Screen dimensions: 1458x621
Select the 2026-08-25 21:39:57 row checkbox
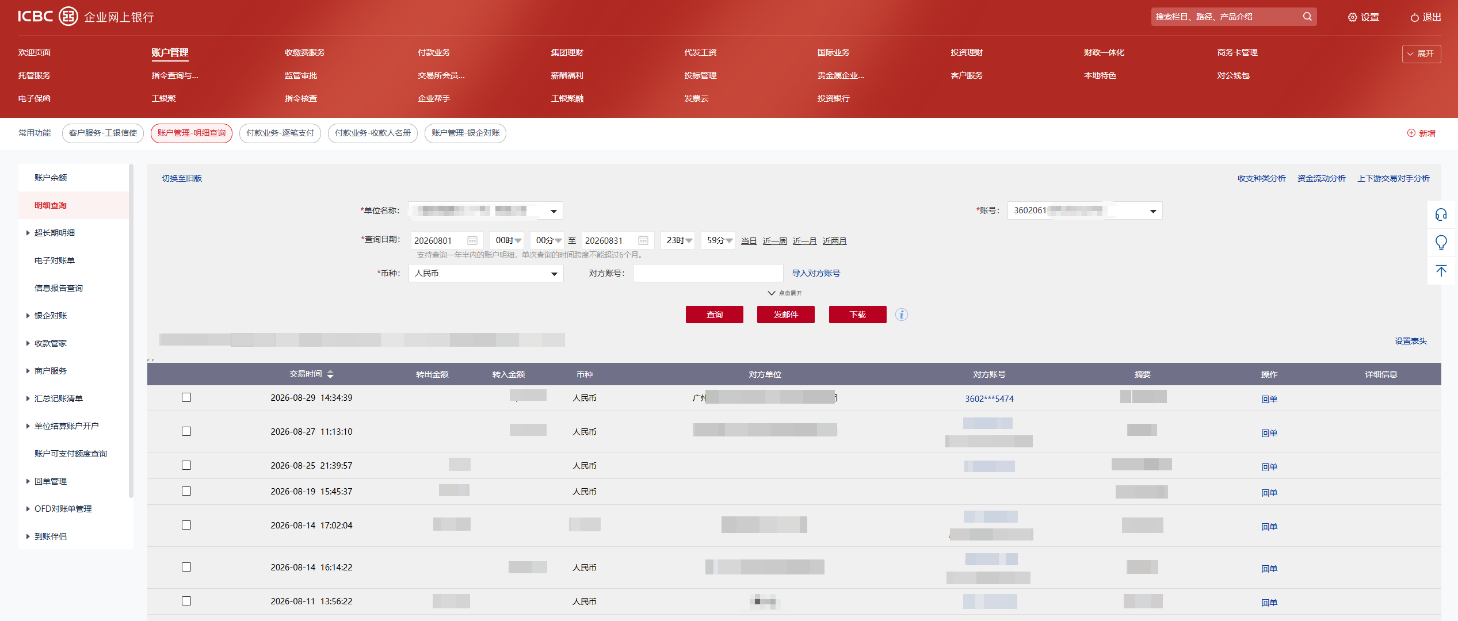[x=186, y=465]
